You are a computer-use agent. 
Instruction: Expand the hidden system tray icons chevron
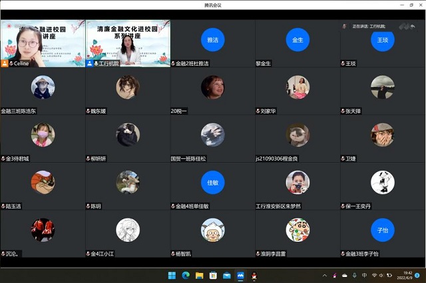tap(325, 275)
